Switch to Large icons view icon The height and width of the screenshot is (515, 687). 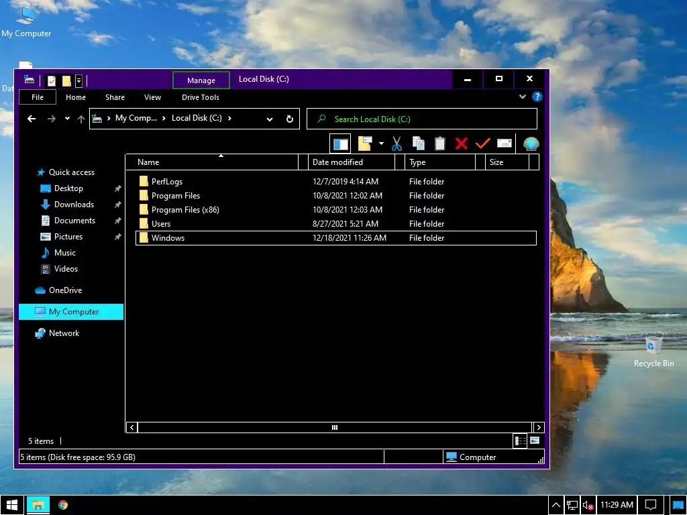[535, 441]
